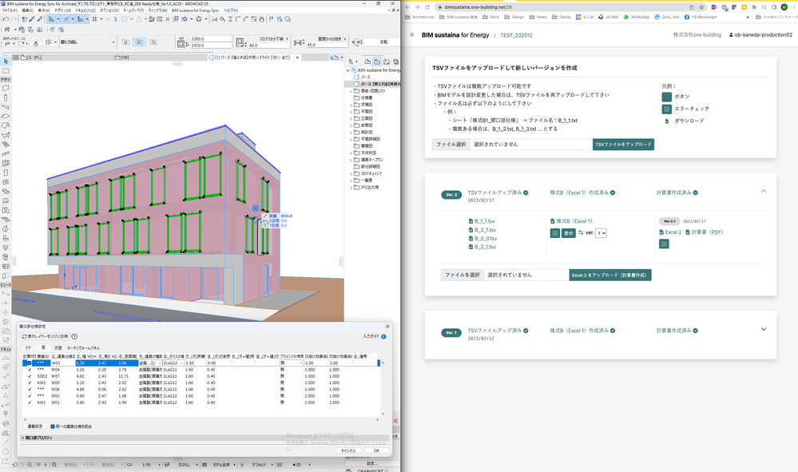Click the width field showing 1200.0
This screenshot has width=798, height=472.
210,38
